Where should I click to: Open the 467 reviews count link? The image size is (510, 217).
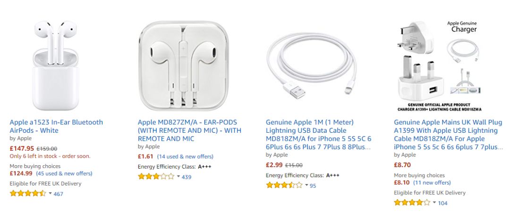pos(58,194)
